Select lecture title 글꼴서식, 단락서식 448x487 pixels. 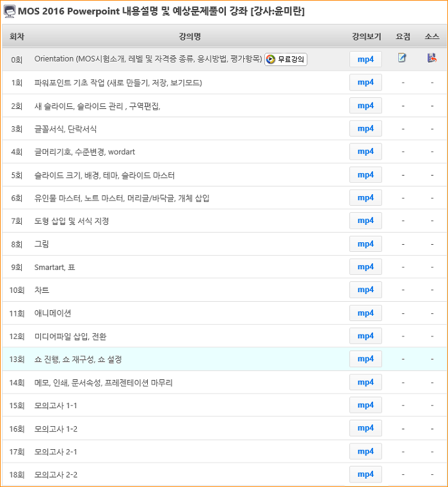tap(65, 129)
